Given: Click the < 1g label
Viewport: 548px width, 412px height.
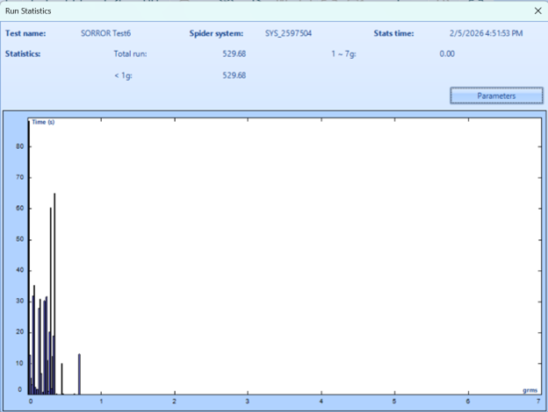Looking at the screenshot, I should 123,75.
